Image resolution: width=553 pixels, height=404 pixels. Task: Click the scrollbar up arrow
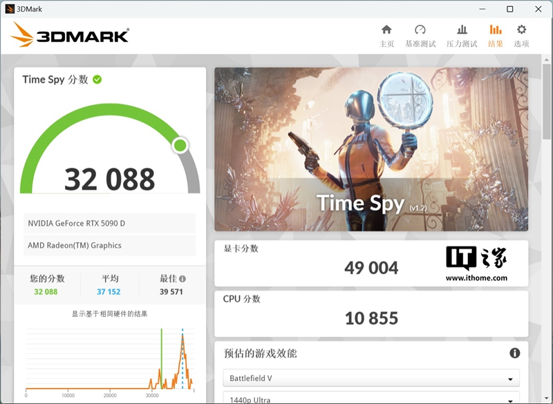click(x=547, y=60)
